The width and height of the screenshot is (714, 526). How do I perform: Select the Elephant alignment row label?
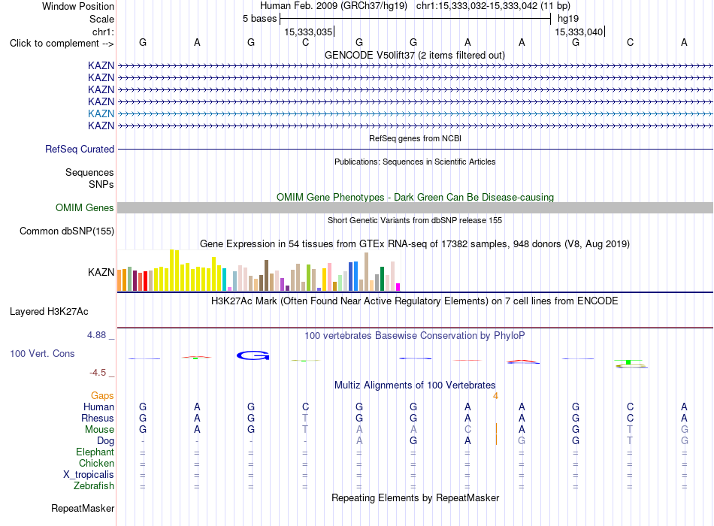(95, 452)
